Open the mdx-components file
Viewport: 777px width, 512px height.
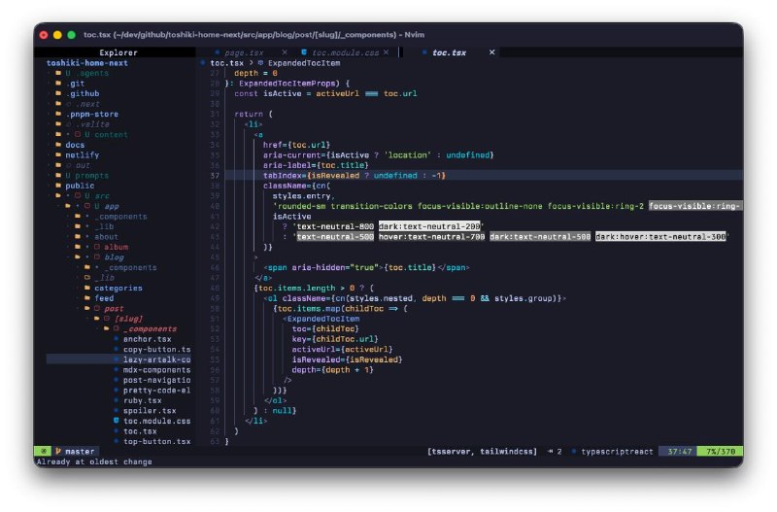click(156, 370)
